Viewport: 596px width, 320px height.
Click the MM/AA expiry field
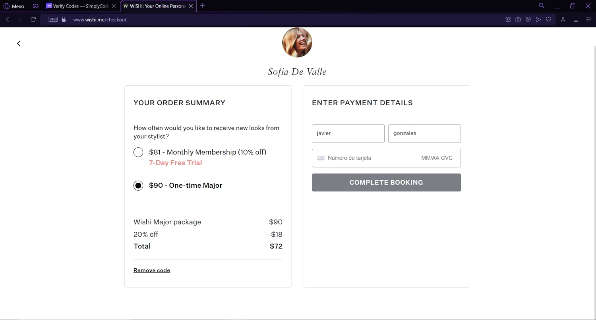[430, 158]
